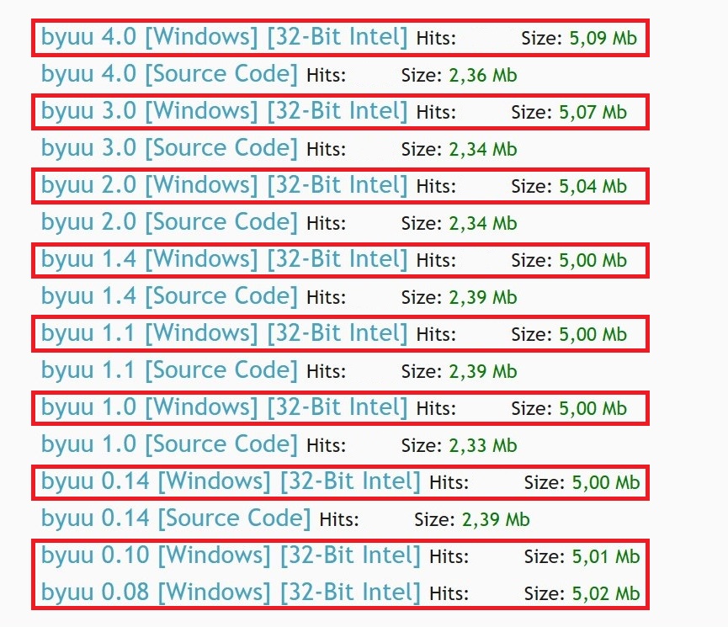Screen dimensions: 728x627
Task: Open byuu 1.1 Source Code link
Action: click(169, 370)
